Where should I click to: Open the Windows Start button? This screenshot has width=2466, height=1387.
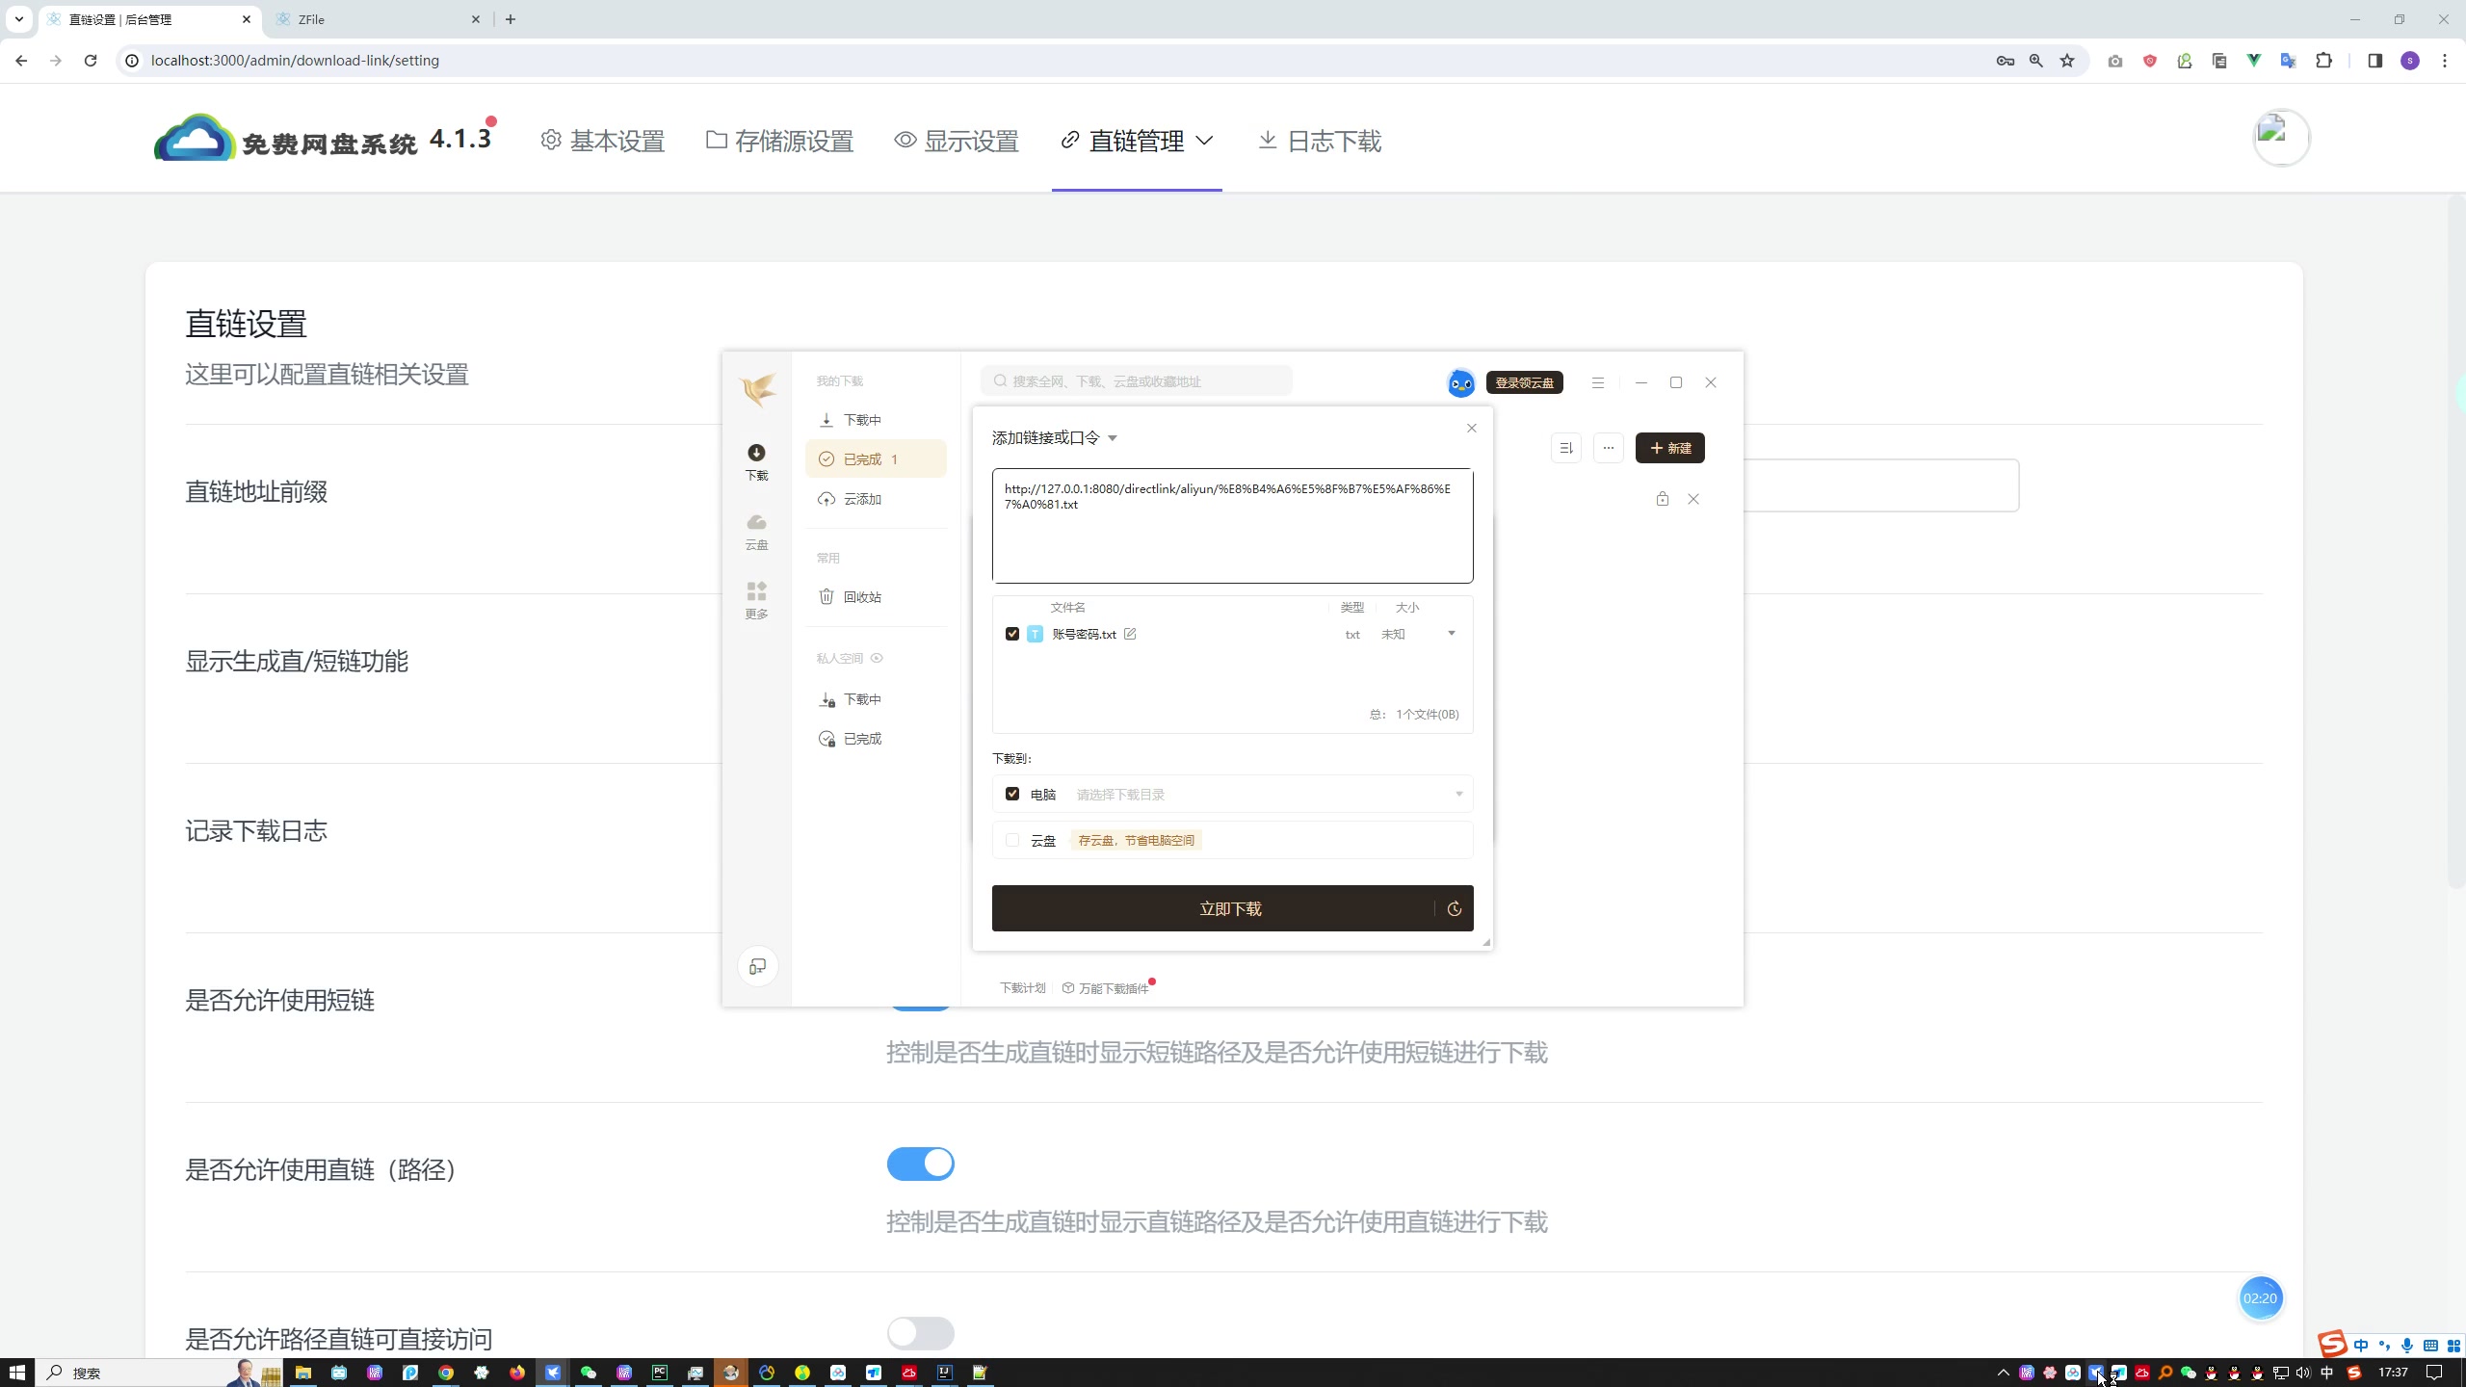17,1373
